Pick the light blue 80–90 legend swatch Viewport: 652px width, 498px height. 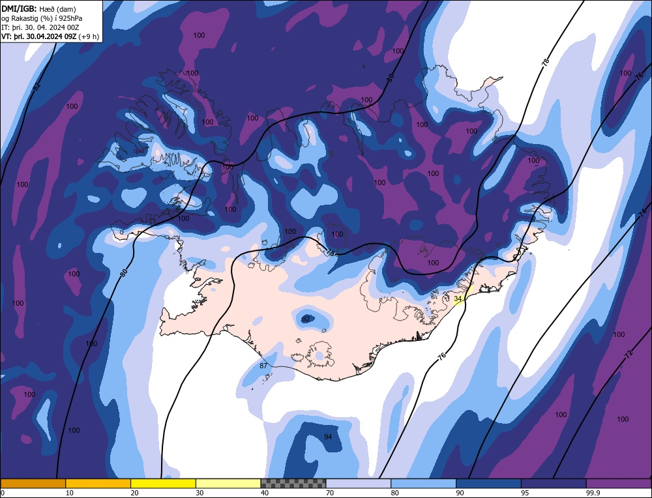(x=423, y=483)
